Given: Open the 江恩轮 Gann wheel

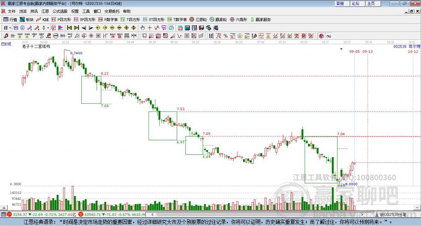Looking at the screenshot, I should pos(198,20).
